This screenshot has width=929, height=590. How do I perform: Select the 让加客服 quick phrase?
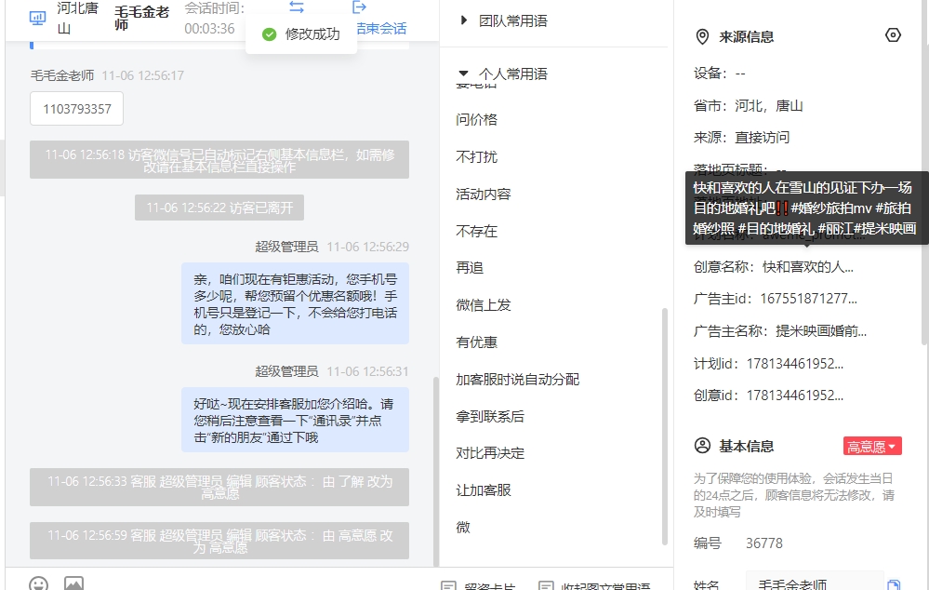coord(484,491)
